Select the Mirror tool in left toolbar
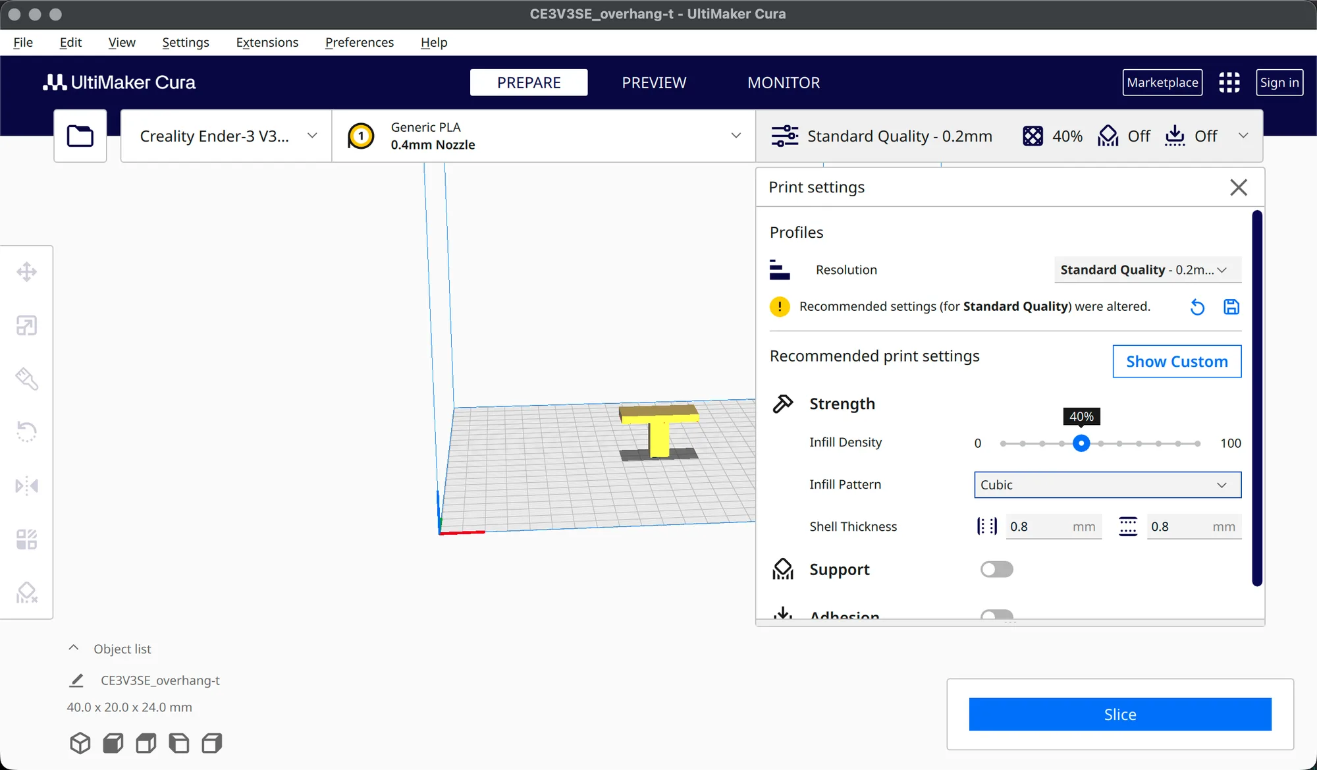The width and height of the screenshot is (1317, 770). [x=26, y=486]
